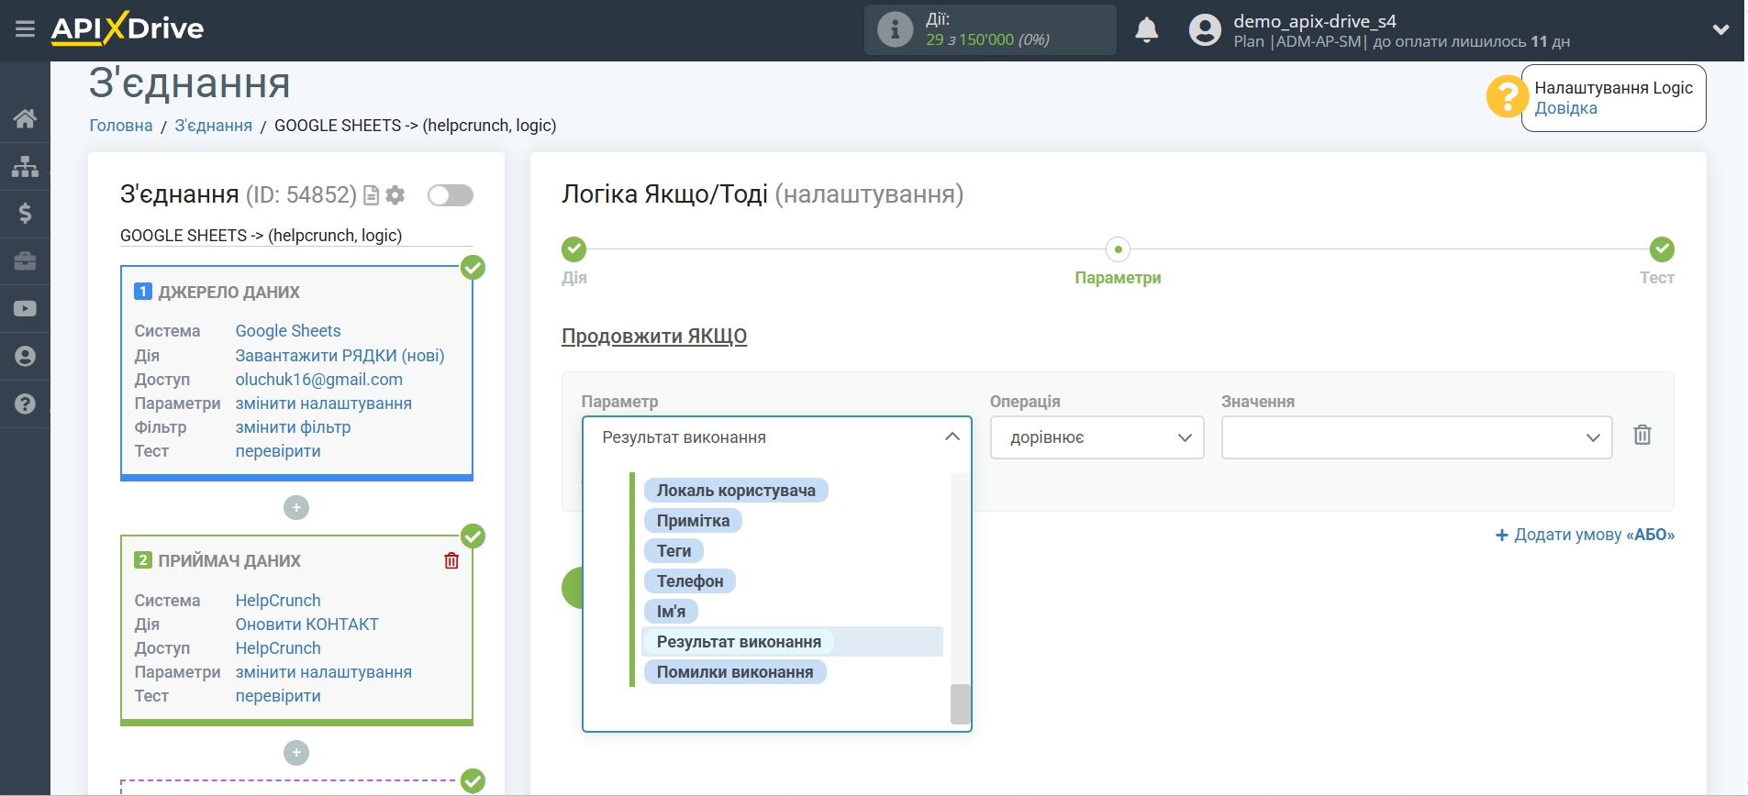Add step after data receiver block
The image size is (1748, 796).
[x=296, y=753]
